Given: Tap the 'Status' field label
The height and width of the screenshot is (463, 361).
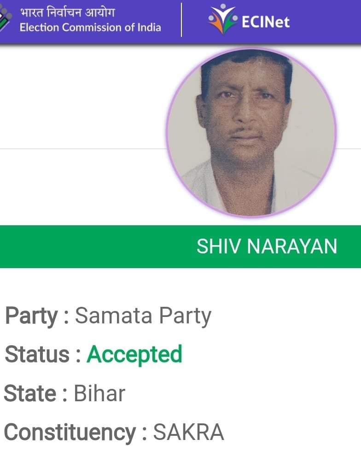Looking at the screenshot, I should pos(37,354).
